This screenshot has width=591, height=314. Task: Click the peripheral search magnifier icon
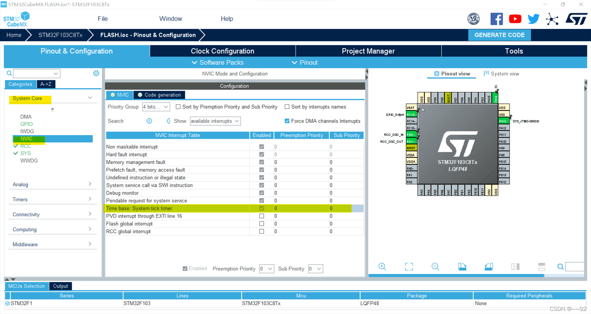pyautogui.click(x=9, y=73)
